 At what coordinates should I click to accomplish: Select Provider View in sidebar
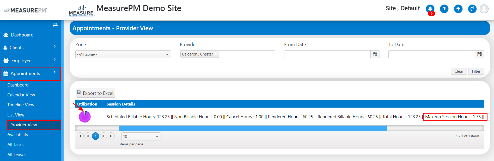[x=34, y=125]
